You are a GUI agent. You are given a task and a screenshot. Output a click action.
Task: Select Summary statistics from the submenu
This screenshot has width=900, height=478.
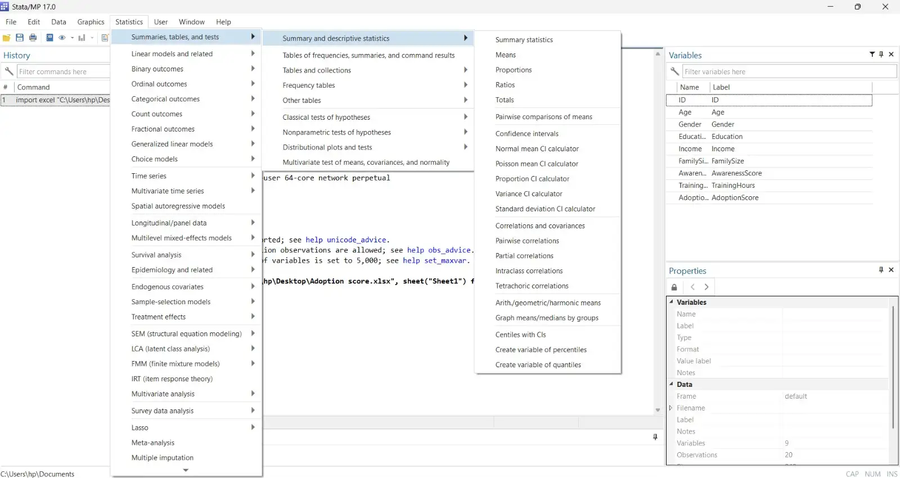pos(524,40)
